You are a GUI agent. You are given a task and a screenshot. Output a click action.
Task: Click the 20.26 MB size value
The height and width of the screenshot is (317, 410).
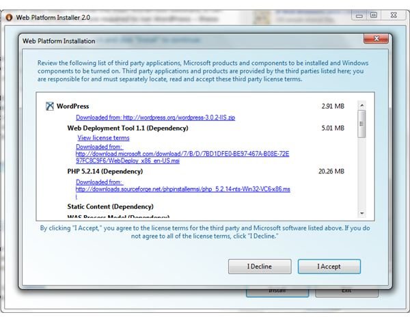pyautogui.click(x=331, y=171)
